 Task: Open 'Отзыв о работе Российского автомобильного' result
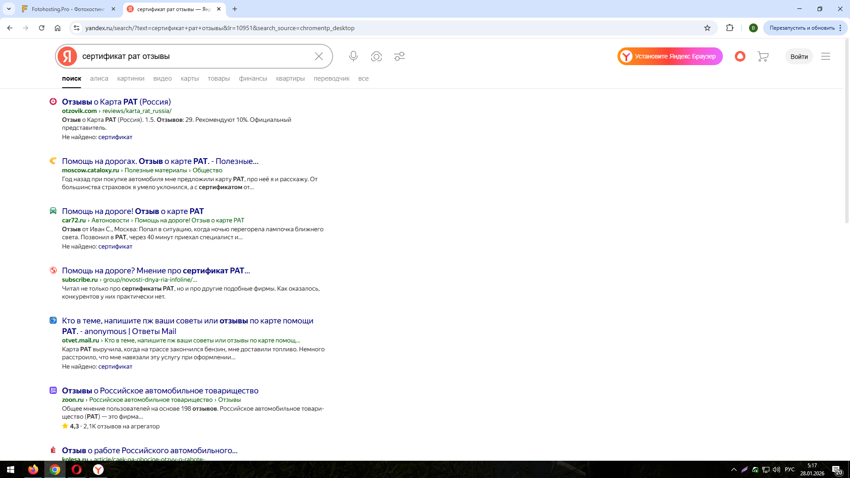click(x=150, y=451)
